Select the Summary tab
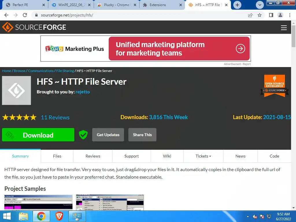296x222 pixels. [x=21, y=156]
